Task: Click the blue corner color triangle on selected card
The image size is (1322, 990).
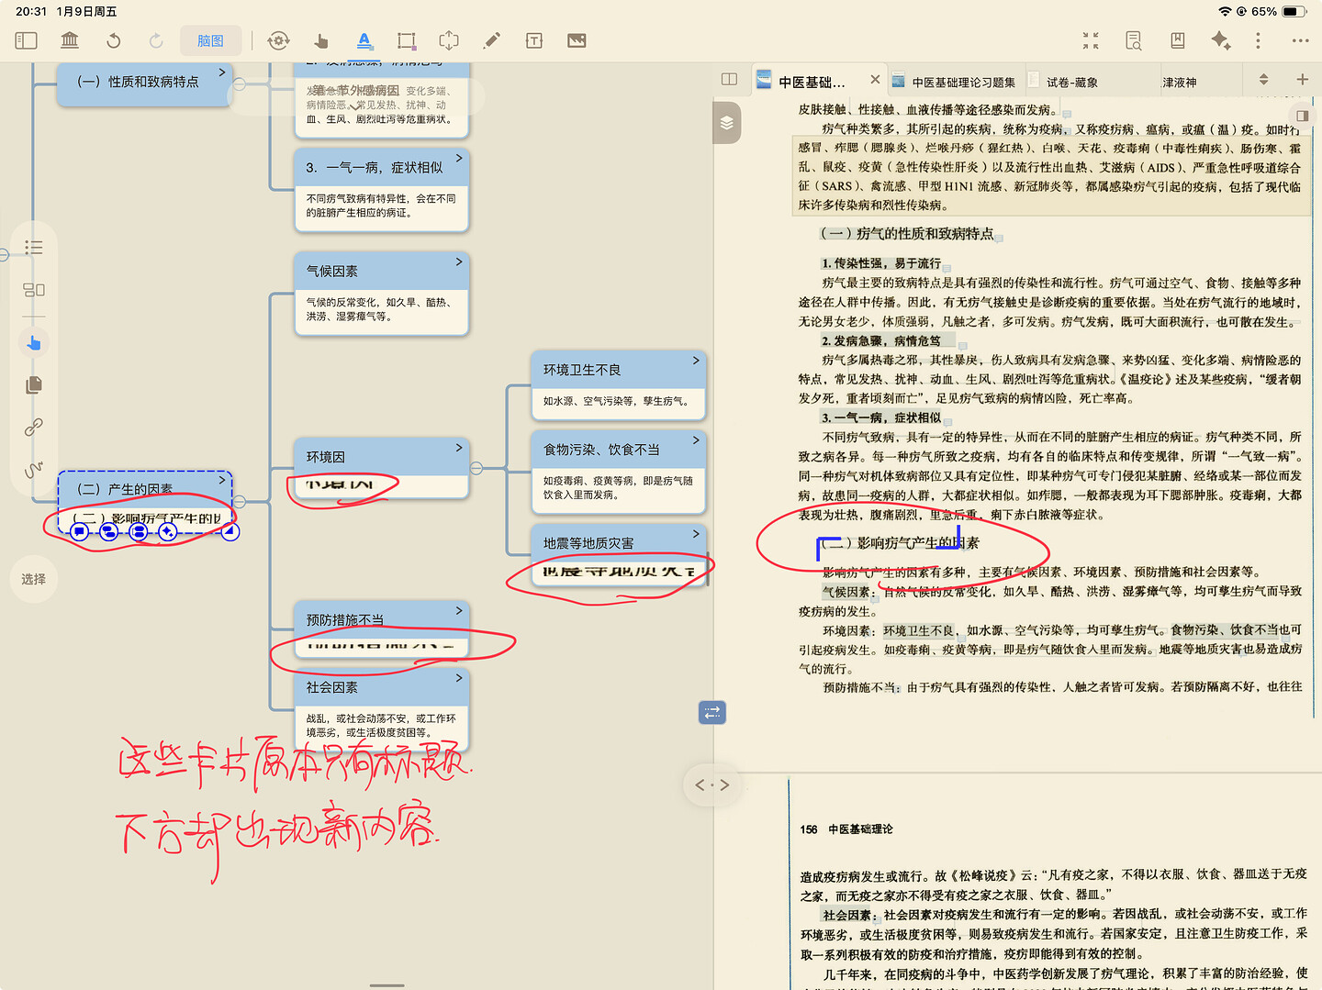Action: point(230,532)
